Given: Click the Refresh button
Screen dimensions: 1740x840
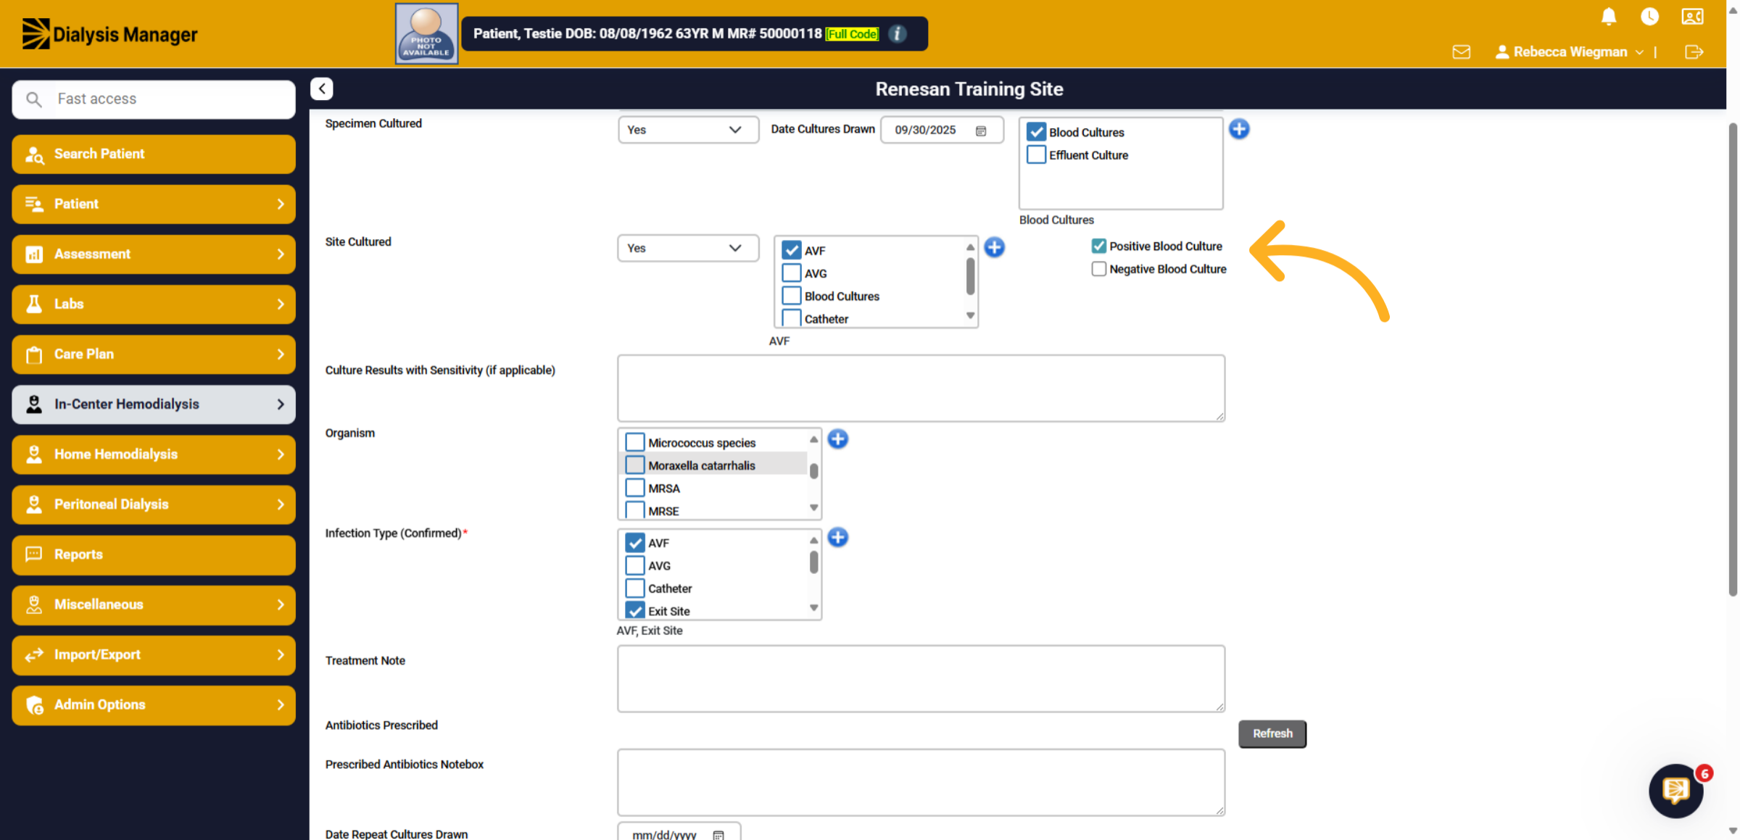Looking at the screenshot, I should [1272, 733].
